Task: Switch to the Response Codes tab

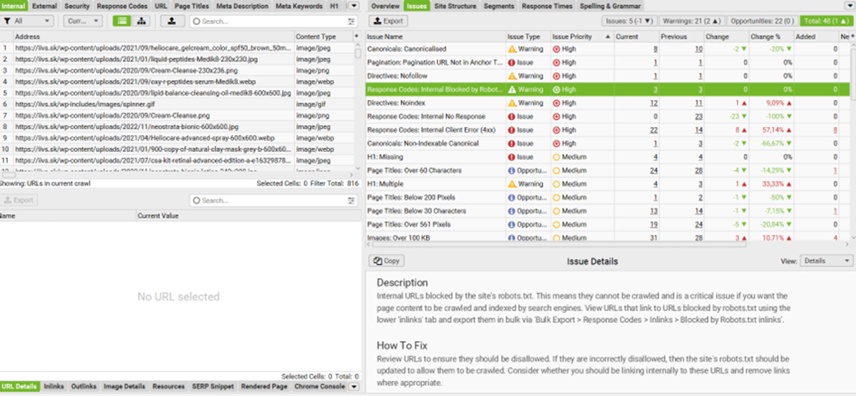Action: coord(122,6)
